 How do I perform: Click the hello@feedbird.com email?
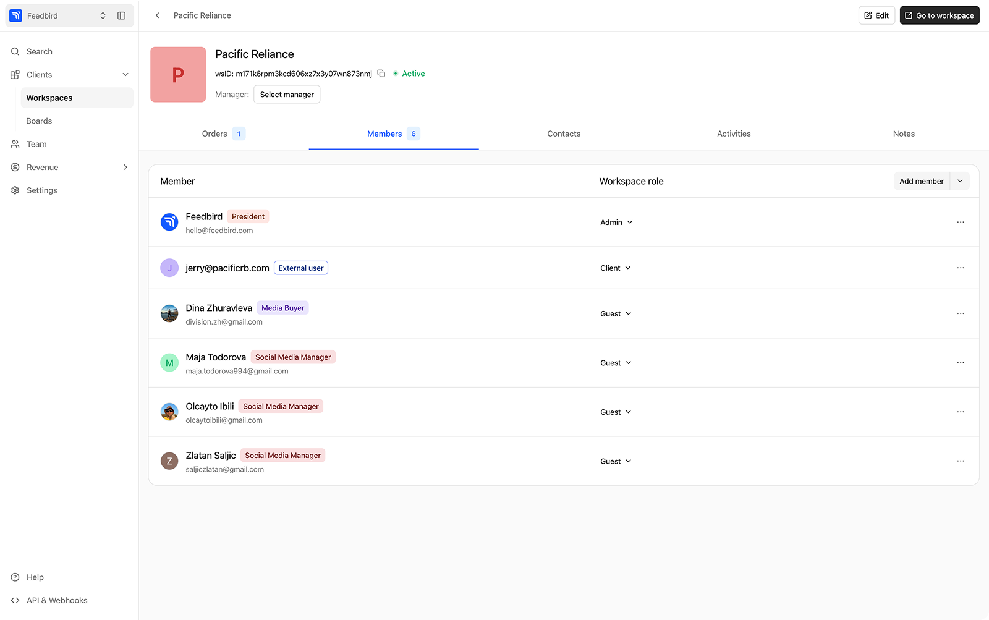pos(219,231)
